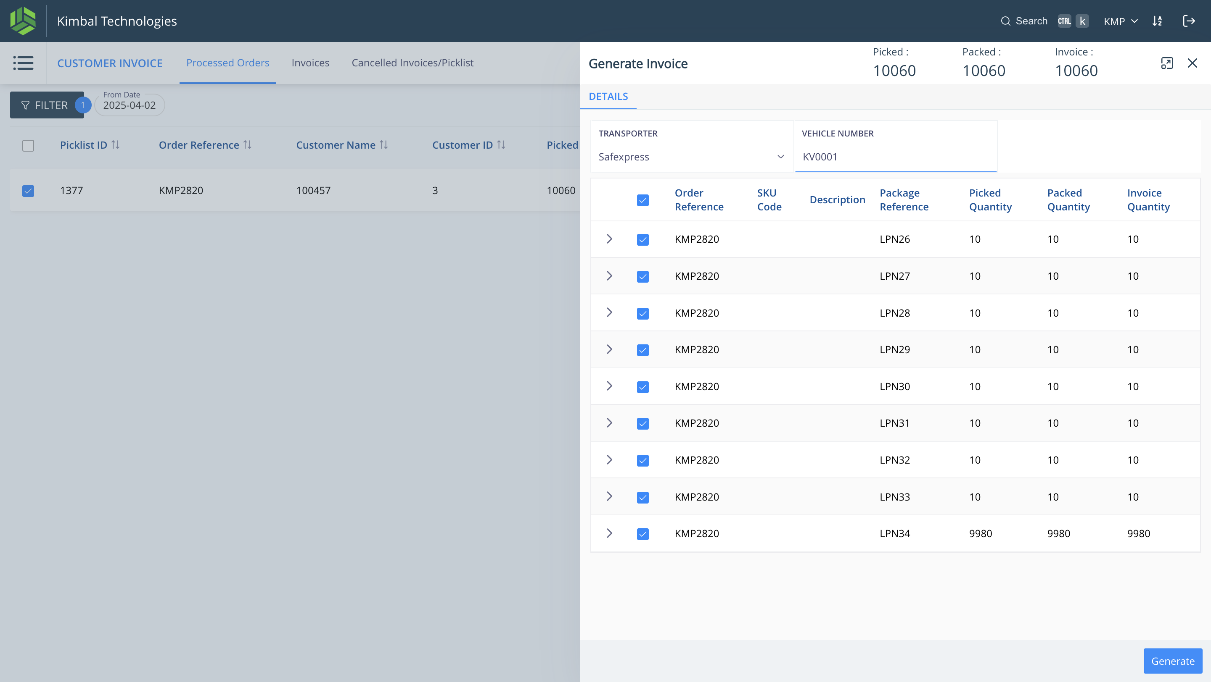Uncheck the LPN28 row checkbox

[643, 313]
